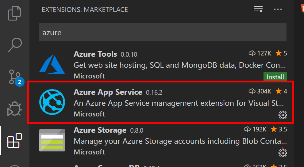The height and width of the screenshot is (167, 304).
Task: Click the Azure Storage description text
Action: point(180,141)
